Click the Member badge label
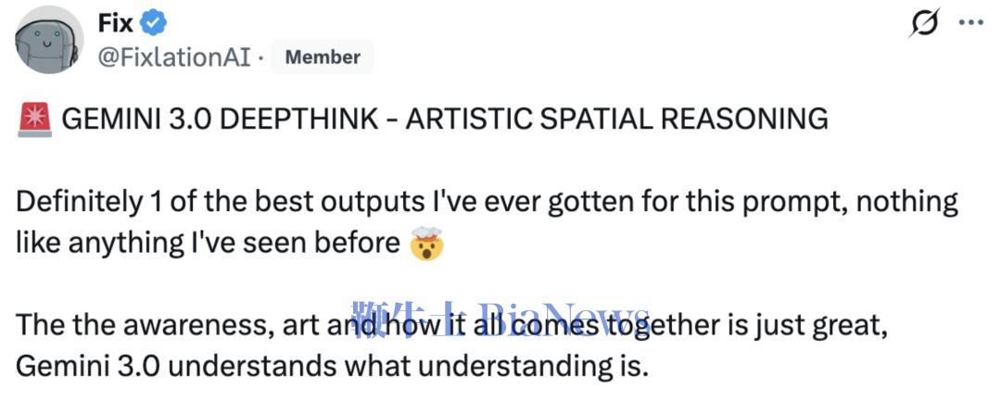 click(323, 56)
